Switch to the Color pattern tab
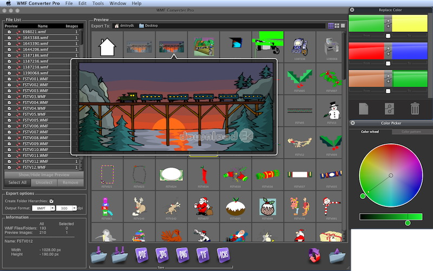Image resolution: width=433 pixels, height=271 pixels. (x=412, y=132)
